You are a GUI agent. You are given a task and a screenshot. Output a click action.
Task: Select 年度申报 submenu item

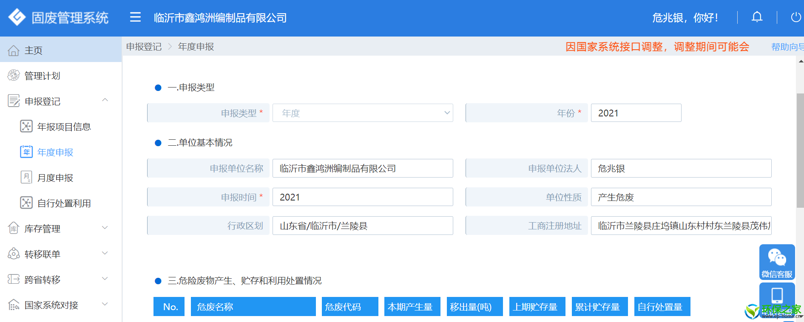click(x=55, y=152)
